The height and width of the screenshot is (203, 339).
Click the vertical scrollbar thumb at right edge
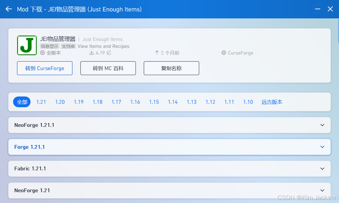click(x=338, y=31)
